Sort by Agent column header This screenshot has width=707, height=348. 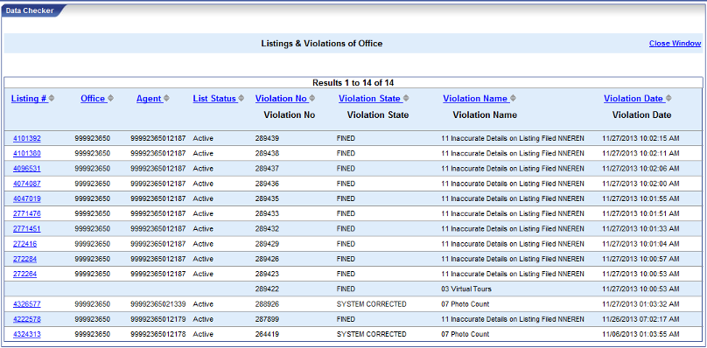pyautogui.click(x=149, y=98)
